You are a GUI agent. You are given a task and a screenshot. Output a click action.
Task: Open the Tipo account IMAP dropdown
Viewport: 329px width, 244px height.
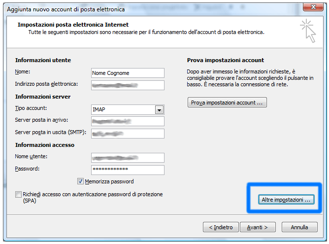159,110
